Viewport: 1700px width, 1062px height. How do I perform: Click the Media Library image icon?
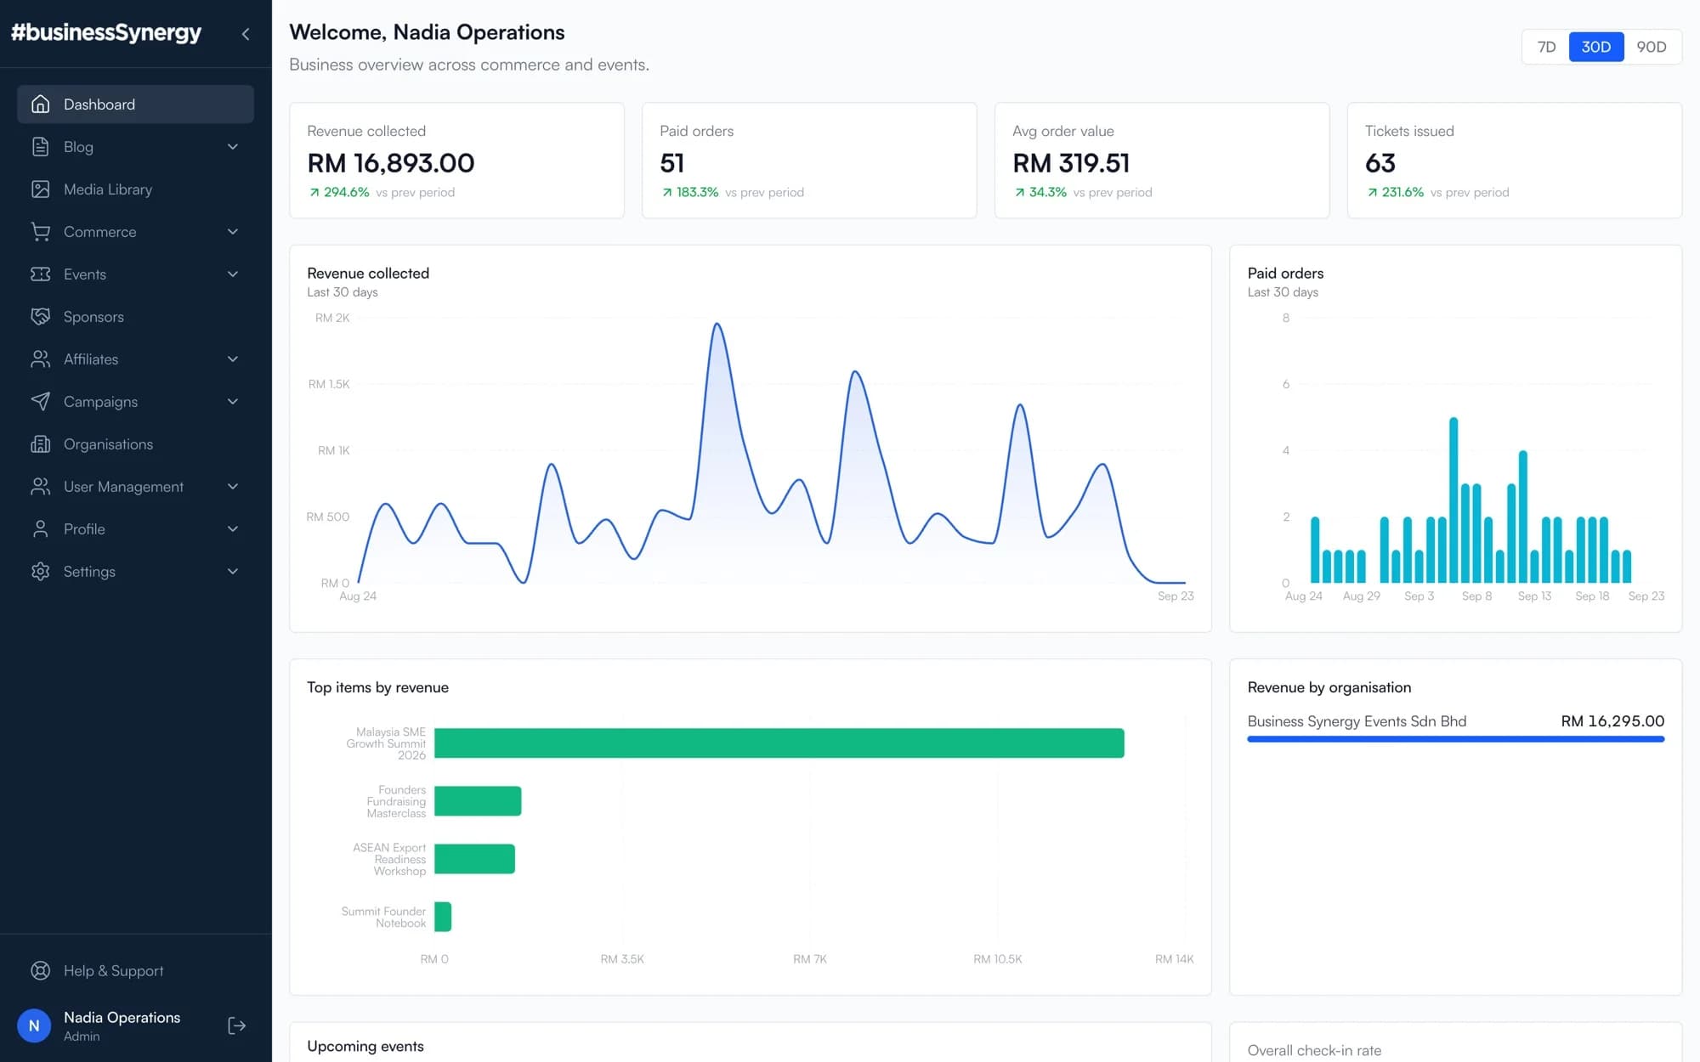pyautogui.click(x=40, y=189)
